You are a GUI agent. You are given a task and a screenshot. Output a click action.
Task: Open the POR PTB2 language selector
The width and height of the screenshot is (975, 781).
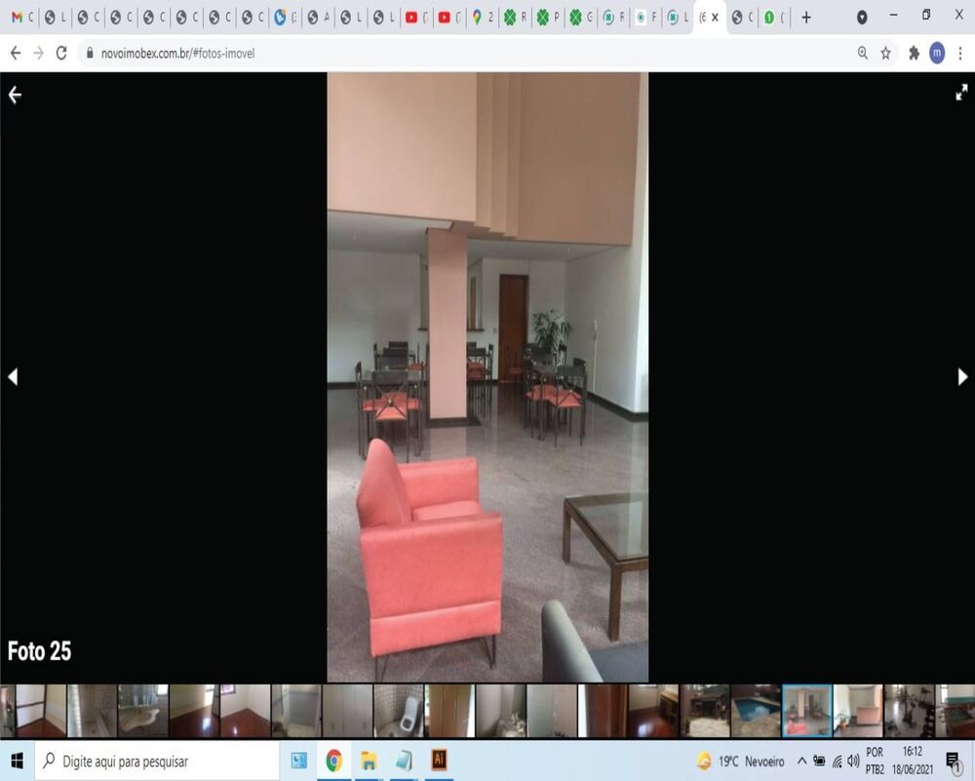pyautogui.click(x=875, y=761)
